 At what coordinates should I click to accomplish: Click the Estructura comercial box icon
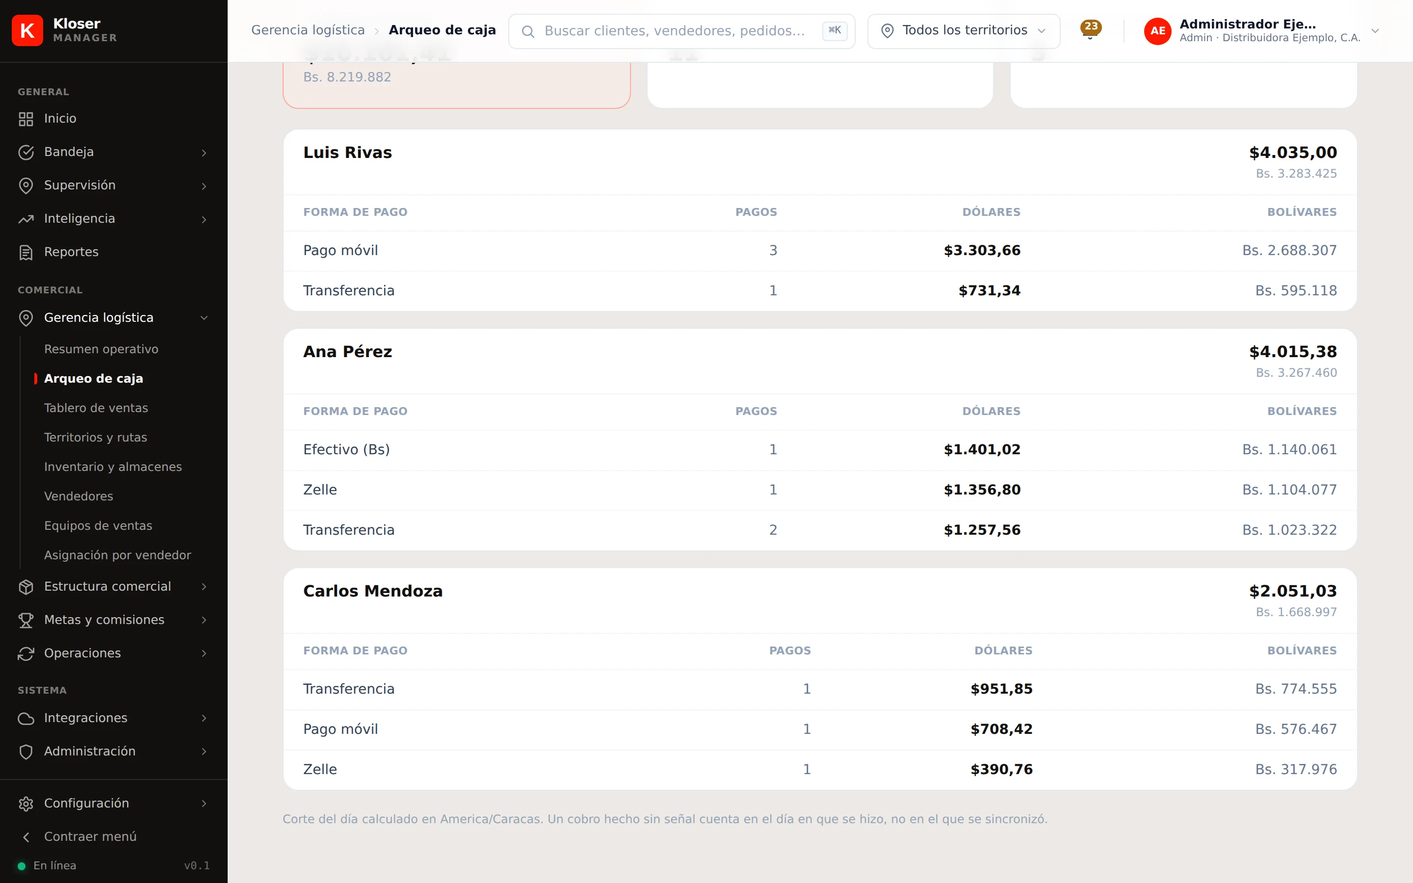[x=26, y=586]
